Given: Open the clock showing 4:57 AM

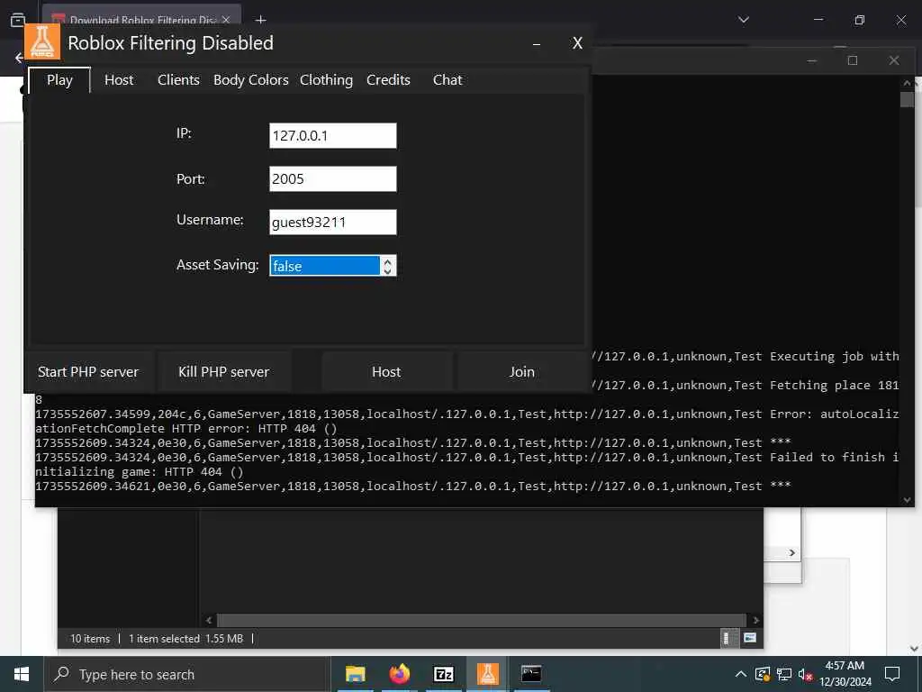Looking at the screenshot, I should click(845, 674).
